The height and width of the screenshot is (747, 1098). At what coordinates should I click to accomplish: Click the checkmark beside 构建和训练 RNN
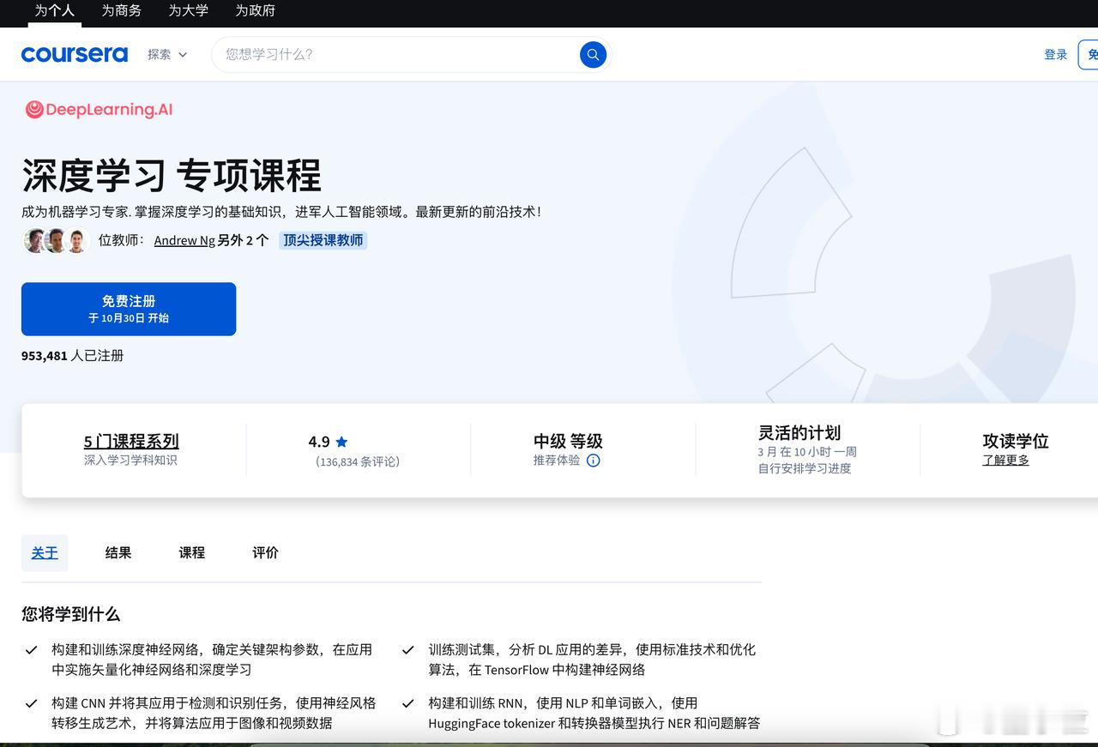pos(408,703)
